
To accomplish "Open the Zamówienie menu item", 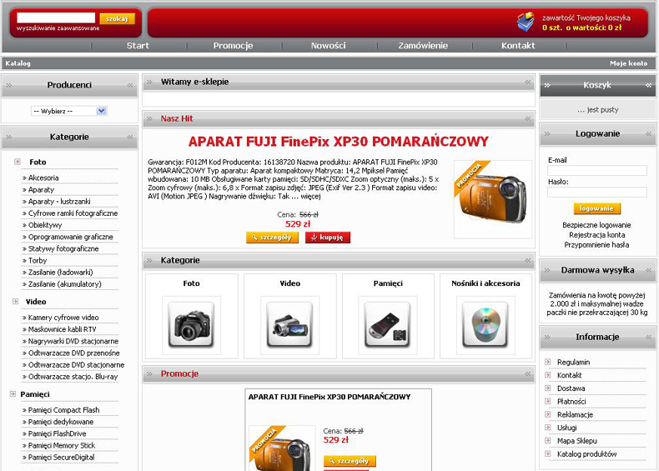I will (423, 45).
